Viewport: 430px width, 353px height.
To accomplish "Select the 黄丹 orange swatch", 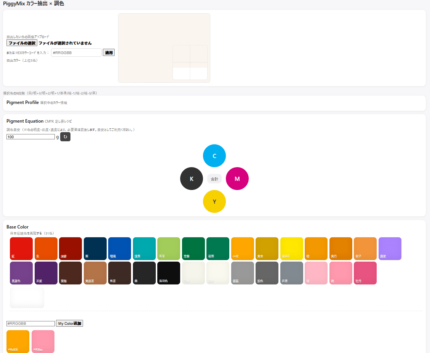I will (340, 249).
